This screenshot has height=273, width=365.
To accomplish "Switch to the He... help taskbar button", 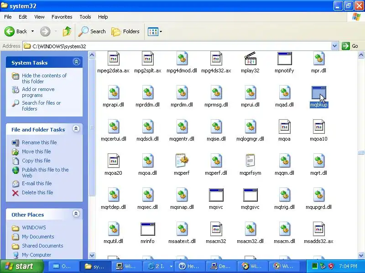I will click(189, 266).
